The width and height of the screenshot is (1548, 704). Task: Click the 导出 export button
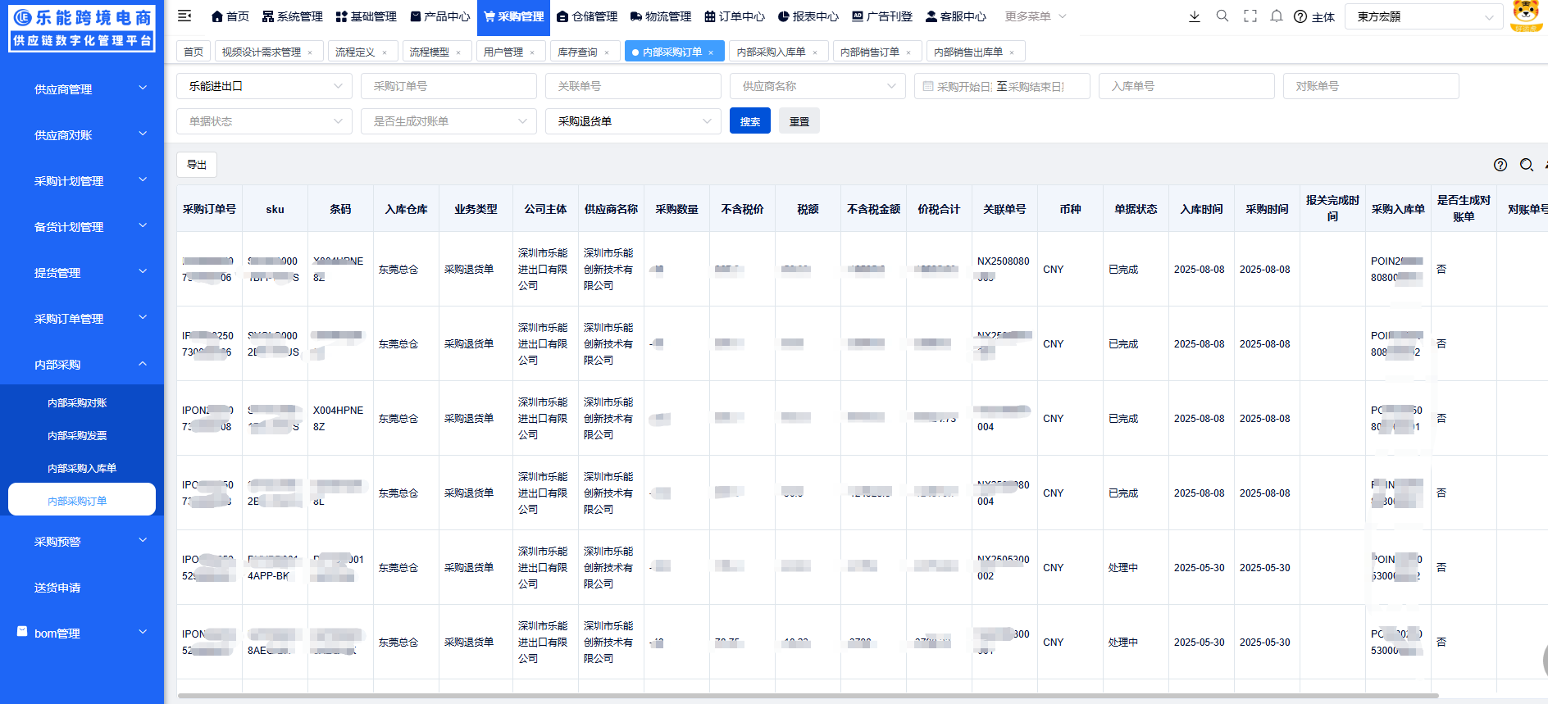click(197, 165)
